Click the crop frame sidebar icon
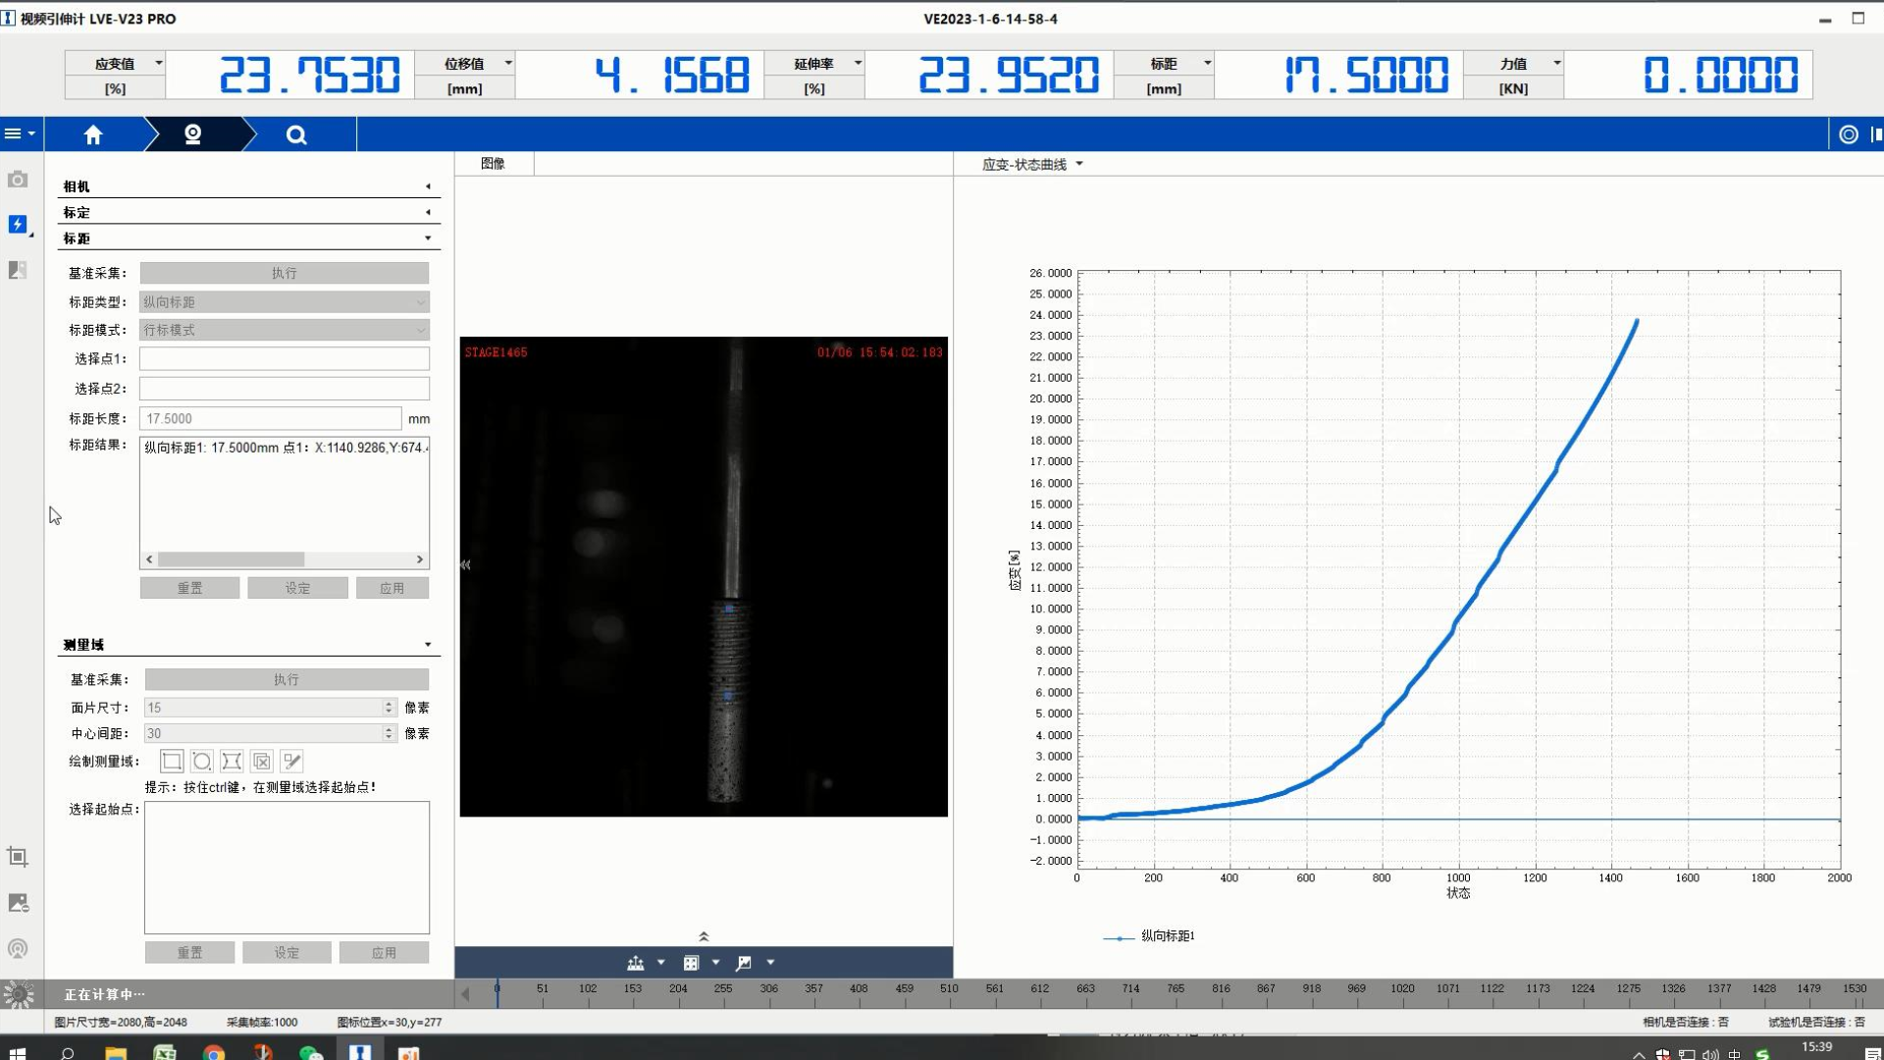Image resolution: width=1884 pixels, height=1060 pixels. [18, 857]
